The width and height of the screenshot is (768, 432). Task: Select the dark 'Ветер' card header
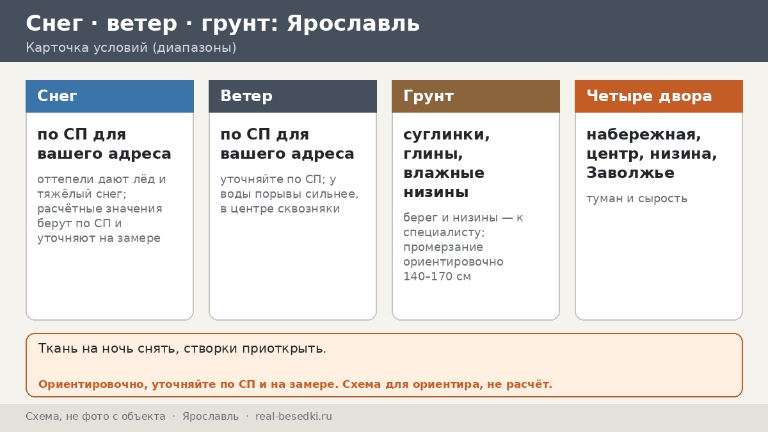292,96
